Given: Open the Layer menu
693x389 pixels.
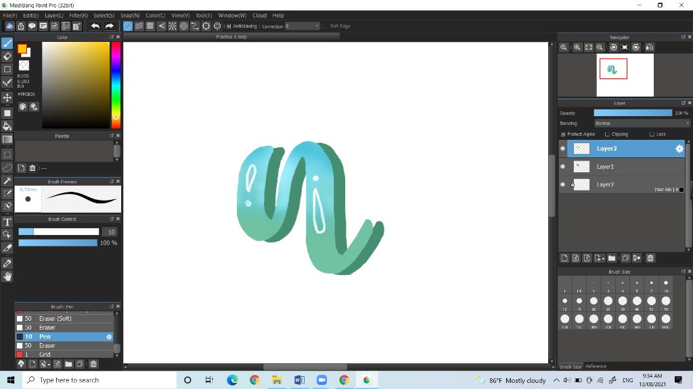Looking at the screenshot, I should [54, 16].
